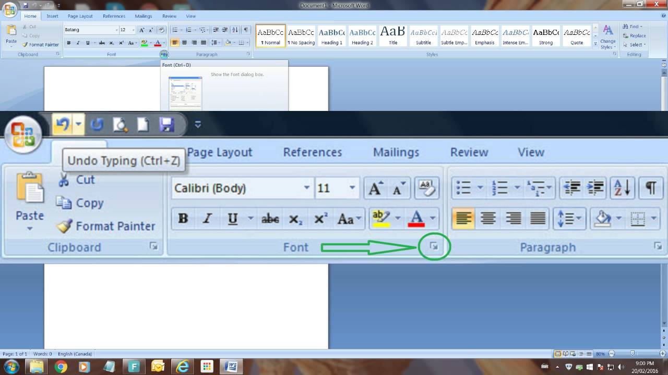Apply yellow Text Highlight Color in enlarged ribbon
This screenshot has height=375, width=668.
coord(381,219)
